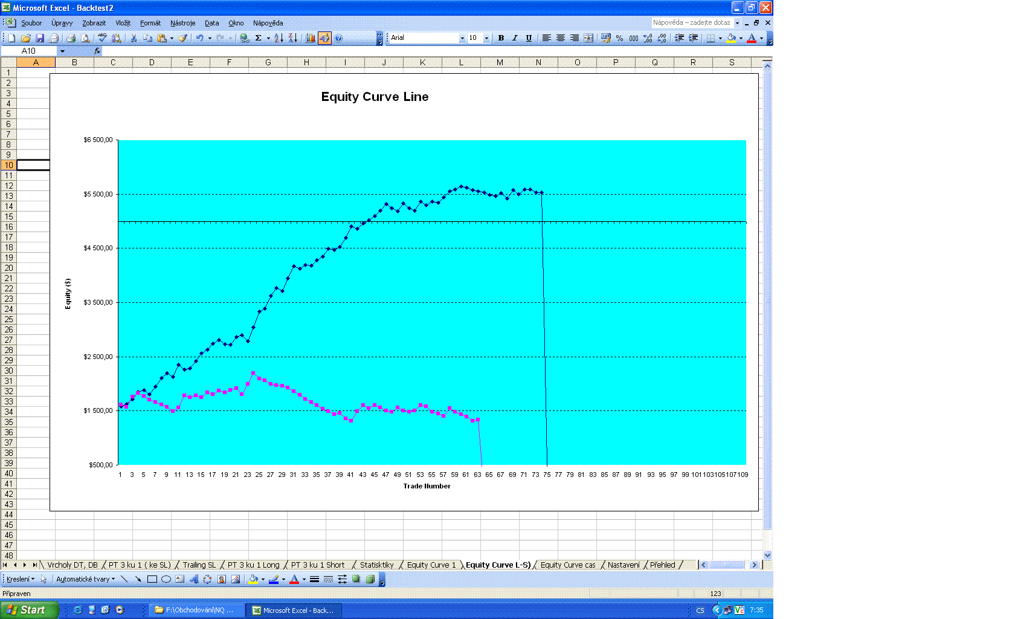
Task: Click the Windows Start button
Action: pos(30,610)
